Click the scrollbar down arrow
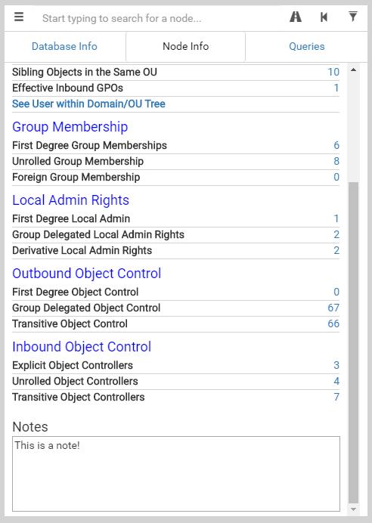The image size is (372, 523). tap(353, 509)
